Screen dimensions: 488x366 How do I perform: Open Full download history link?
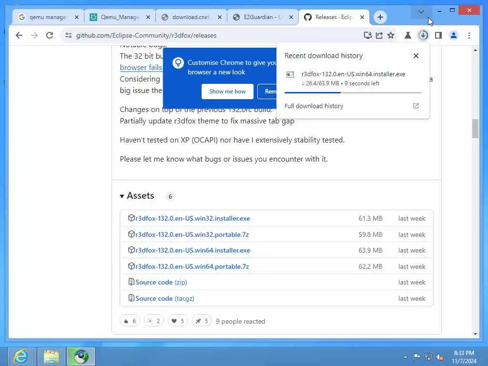tap(314, 106)
